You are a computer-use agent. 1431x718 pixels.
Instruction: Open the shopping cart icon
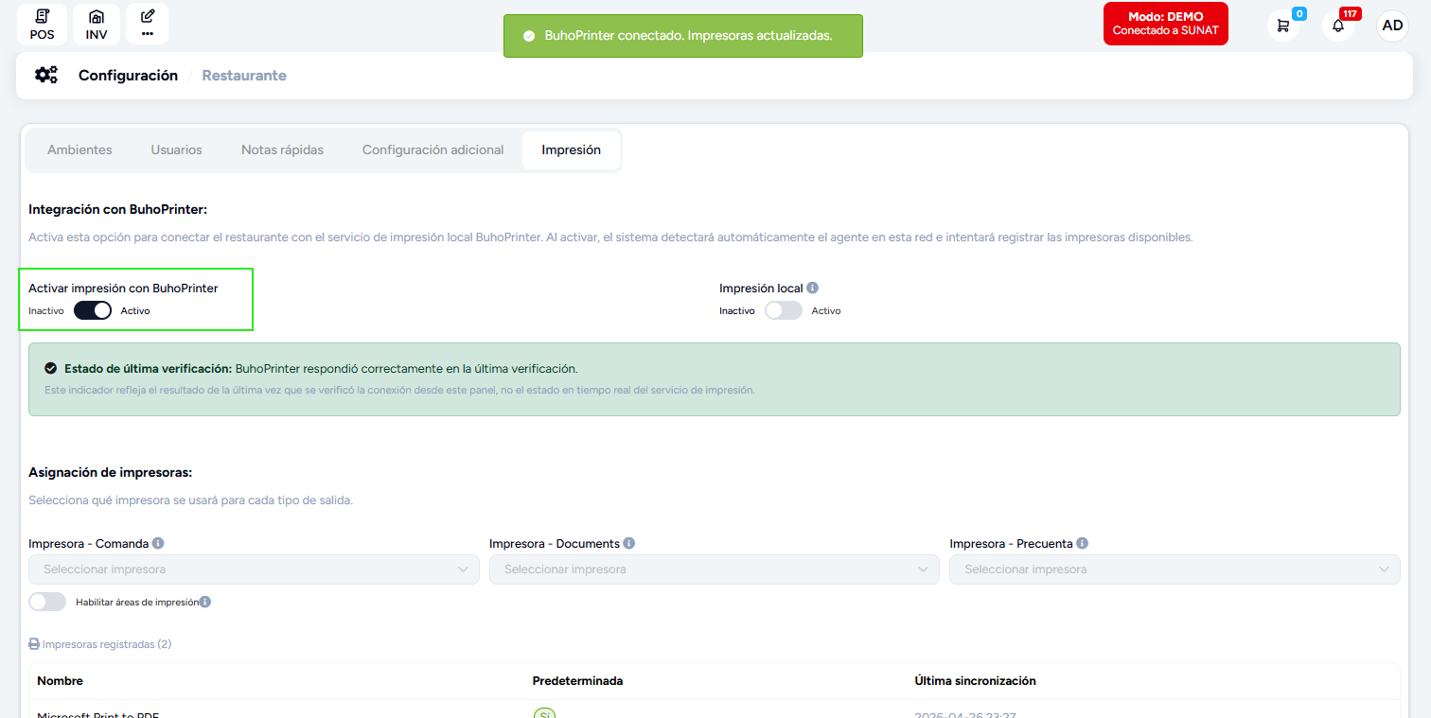1283,26
